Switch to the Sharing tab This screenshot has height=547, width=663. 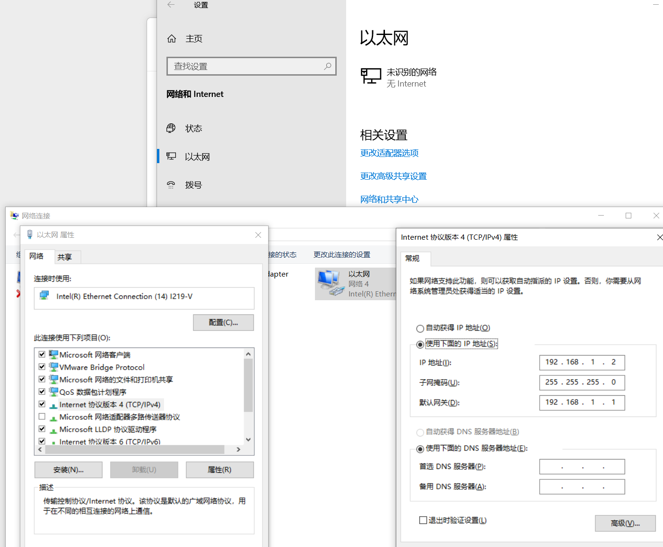tap(65, 257)
